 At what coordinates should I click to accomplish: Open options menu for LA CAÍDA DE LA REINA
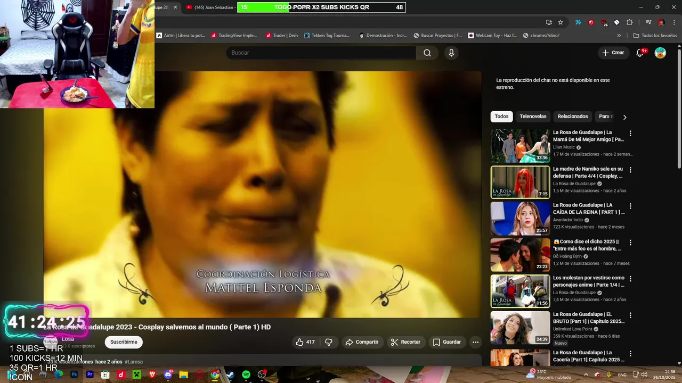click(x=630, y=206)
